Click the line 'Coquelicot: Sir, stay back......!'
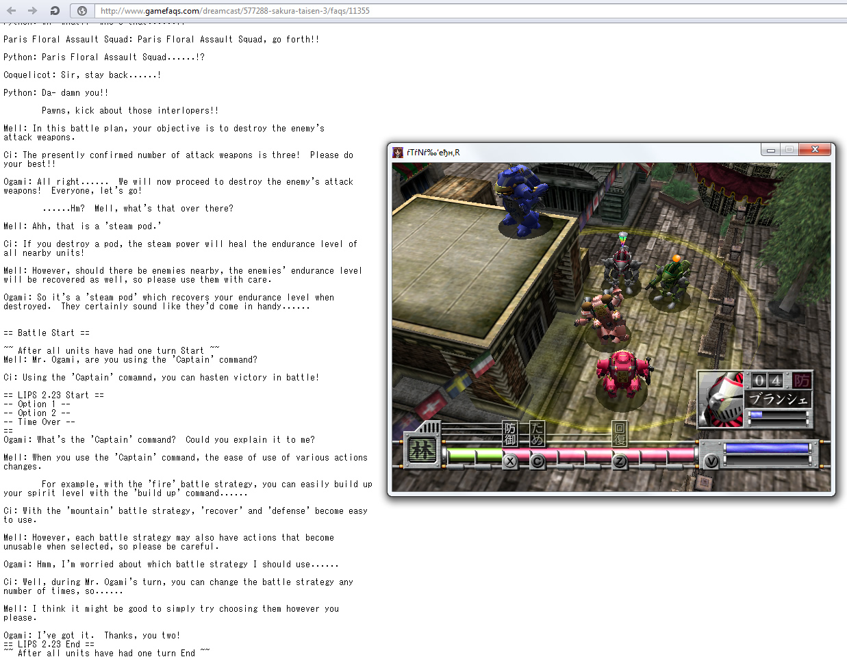847x659 pixels. coord(82,75)
